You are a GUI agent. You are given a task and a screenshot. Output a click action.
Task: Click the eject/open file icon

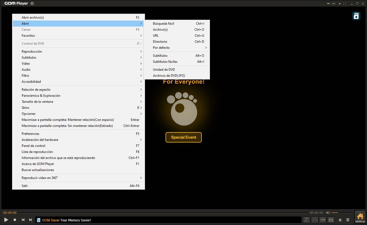coord(340,220)
